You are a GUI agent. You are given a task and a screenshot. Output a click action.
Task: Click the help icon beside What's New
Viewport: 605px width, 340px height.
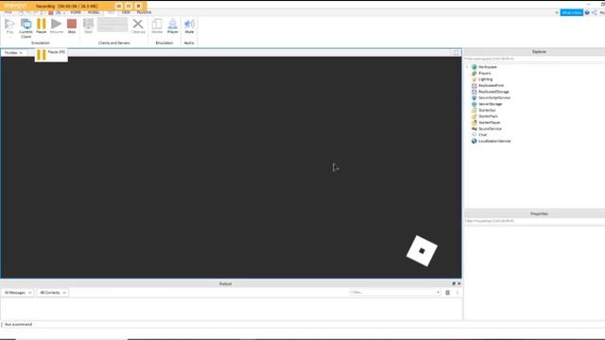coord(587,12)
